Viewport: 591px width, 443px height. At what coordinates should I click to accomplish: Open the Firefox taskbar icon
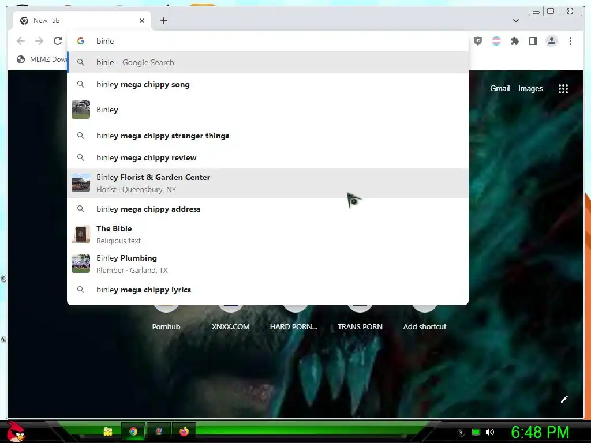[184, 431]
